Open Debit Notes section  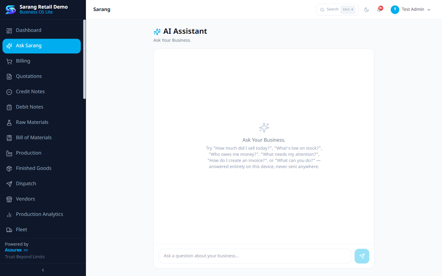pyautogui.click(x=41, y=107)
